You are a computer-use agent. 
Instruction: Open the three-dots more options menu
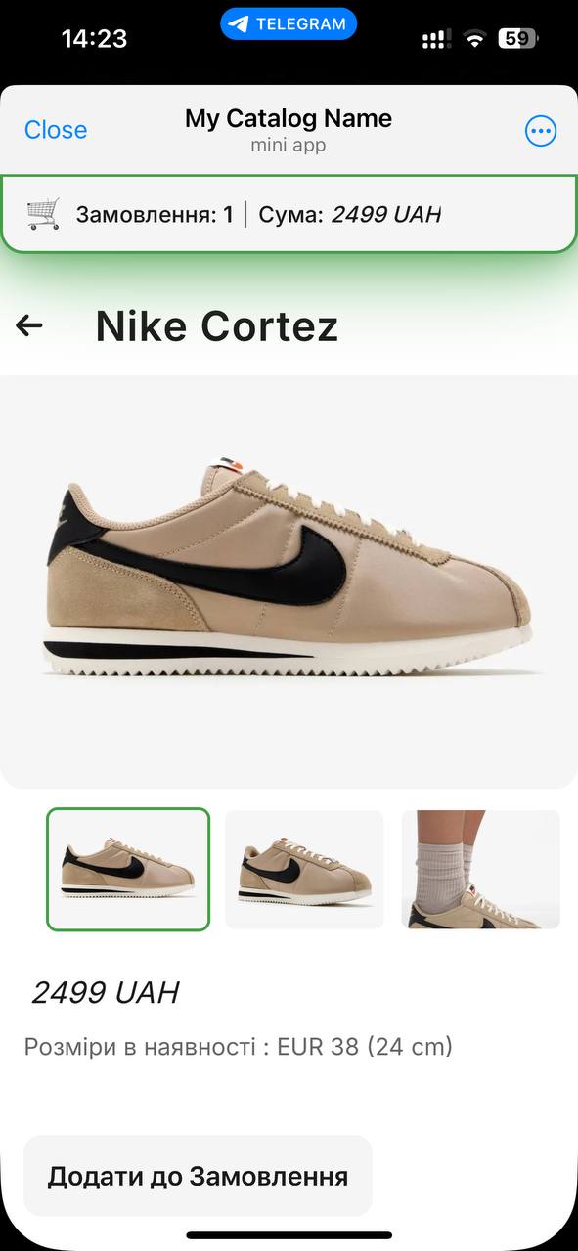coord(541,131)
